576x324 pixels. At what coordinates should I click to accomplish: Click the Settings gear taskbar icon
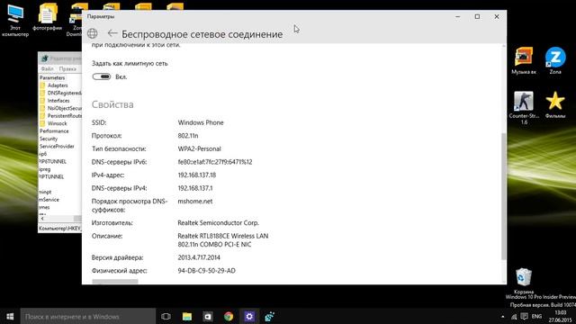point(249,316)
